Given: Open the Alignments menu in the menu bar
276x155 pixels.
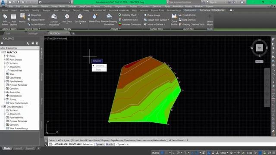Looking at the screenshot, I should 121,6.
